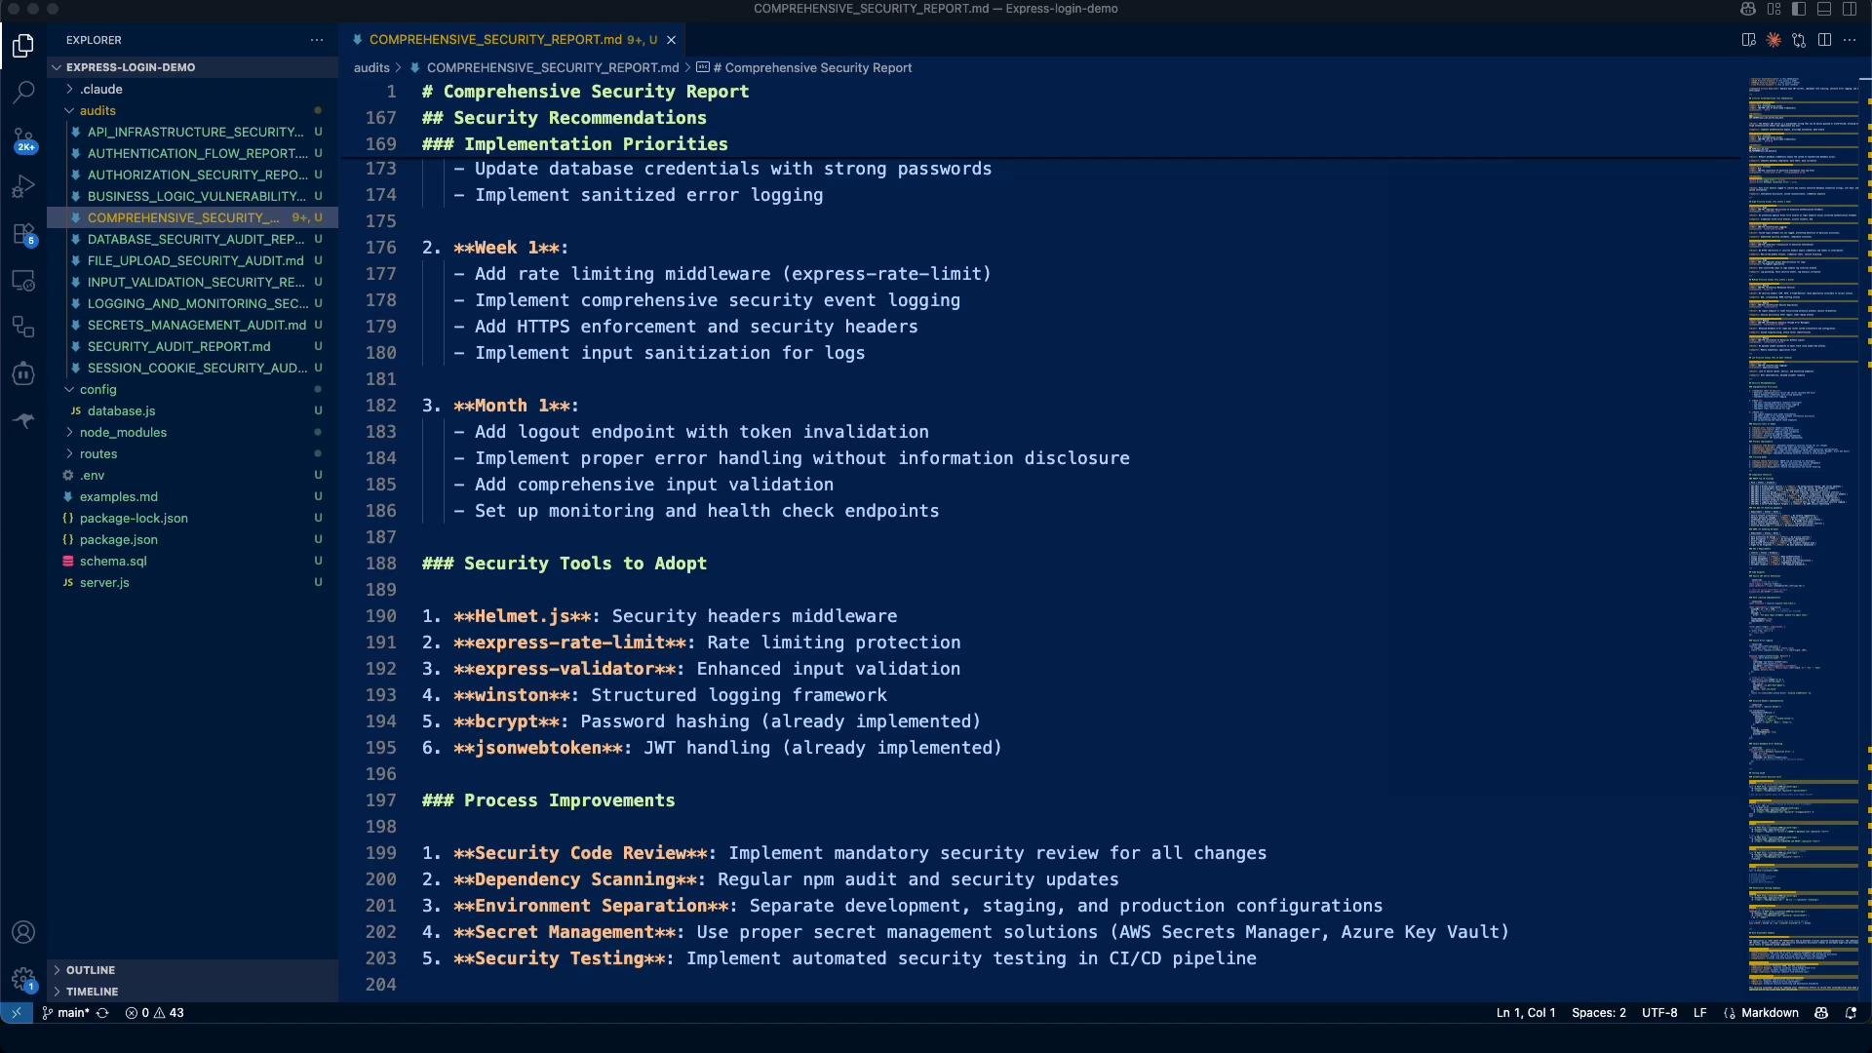Viewport: 1872px width, 1053px height.
Task: Open problems: 0 errors 43 warnings
Action: click(154, 1013)
